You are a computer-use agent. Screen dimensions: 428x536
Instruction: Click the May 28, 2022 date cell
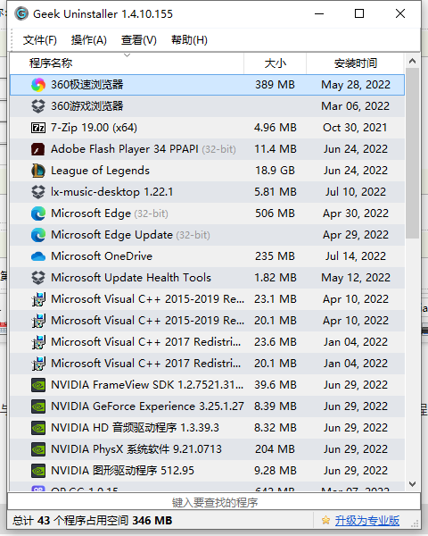(x=356, y=85)
